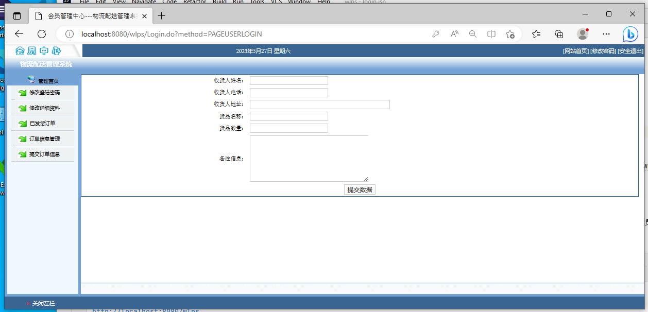
Task: Focus the 货品数量 input field
Action: [289, 128]
